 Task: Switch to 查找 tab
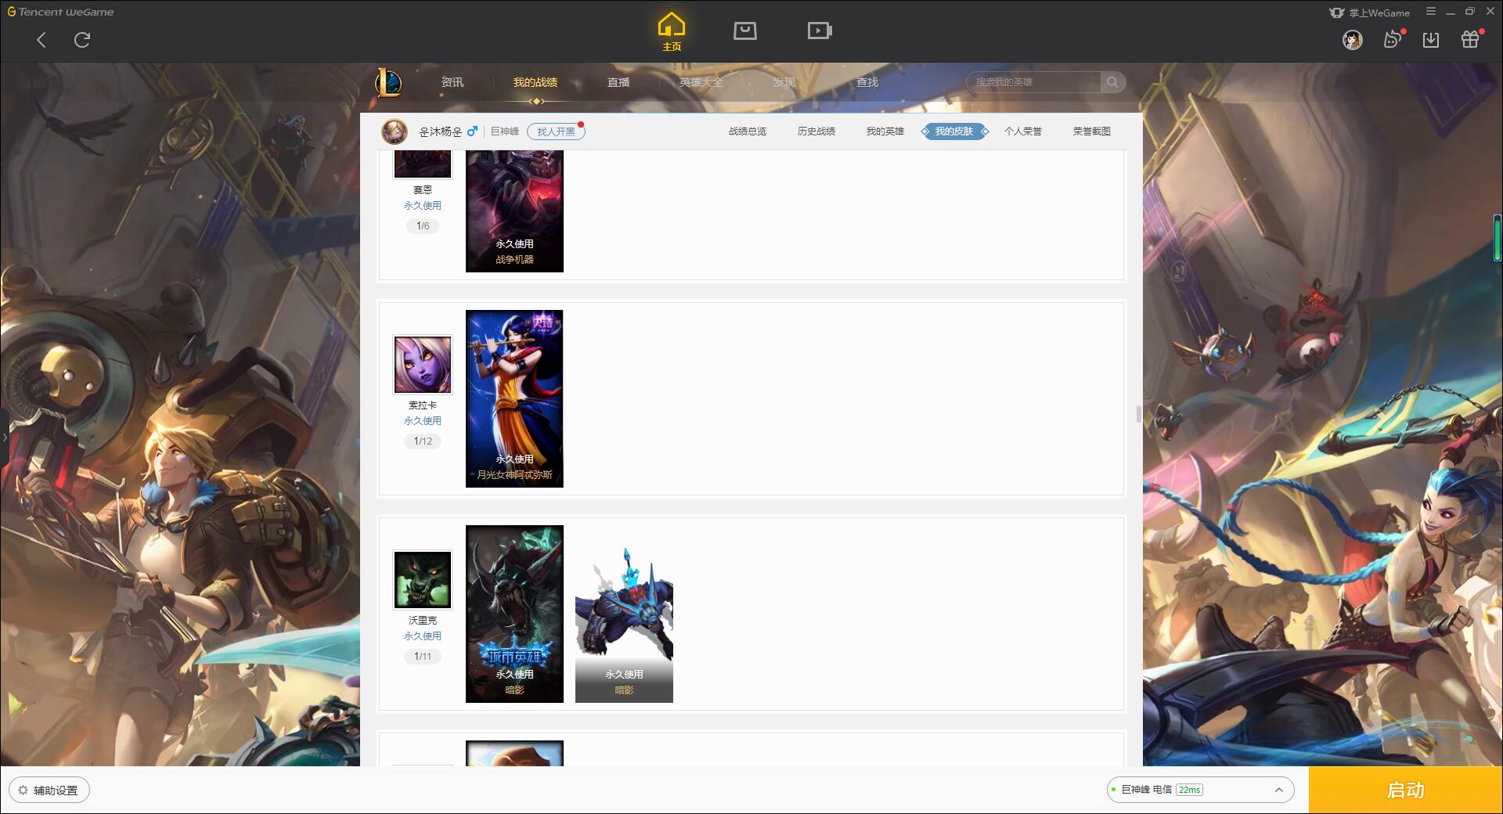tap(867, 82)
